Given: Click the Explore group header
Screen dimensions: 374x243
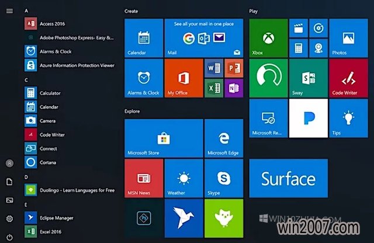Looking at the screenshot, I should [132, 112].
